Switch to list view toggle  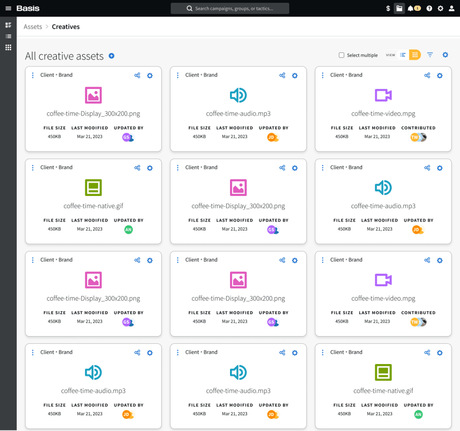403,55
